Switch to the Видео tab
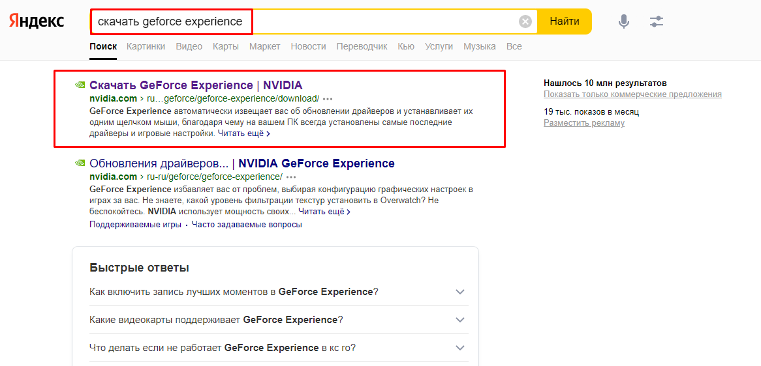 pos(189,46)
